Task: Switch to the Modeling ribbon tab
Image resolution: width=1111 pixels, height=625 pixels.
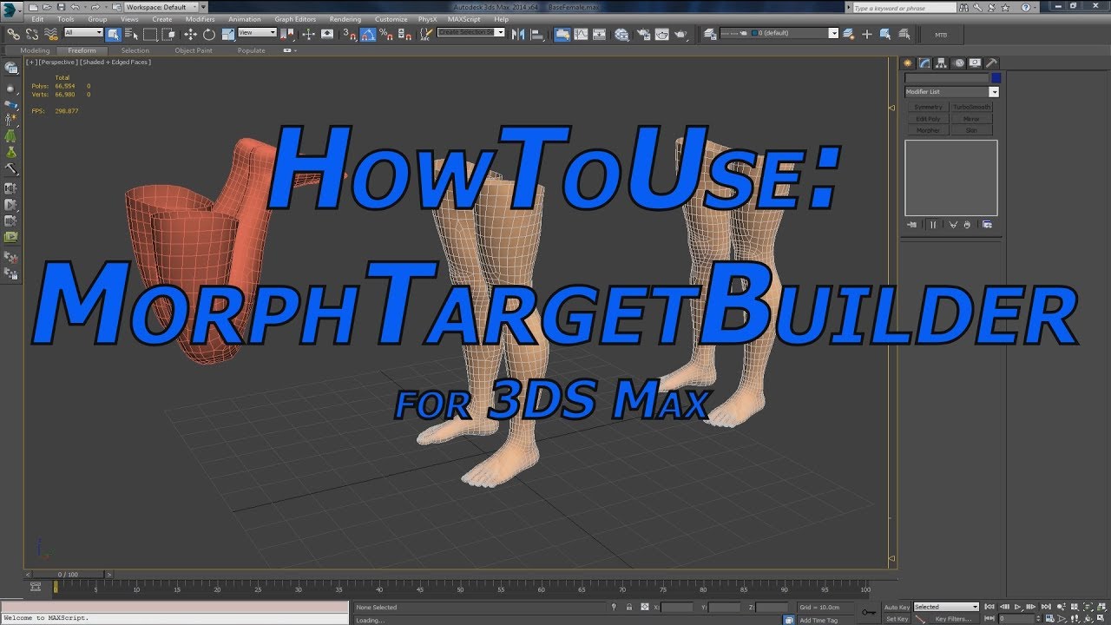Action: 35,50
